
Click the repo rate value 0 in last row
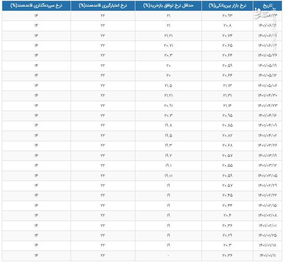pyautogui.click(x=168, y=255)
